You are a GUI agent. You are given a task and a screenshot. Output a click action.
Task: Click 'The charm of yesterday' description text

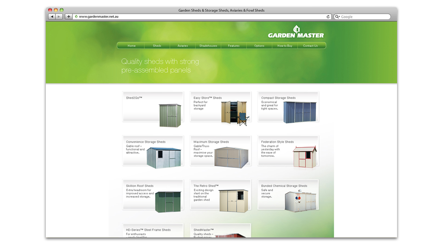(271, 151)
